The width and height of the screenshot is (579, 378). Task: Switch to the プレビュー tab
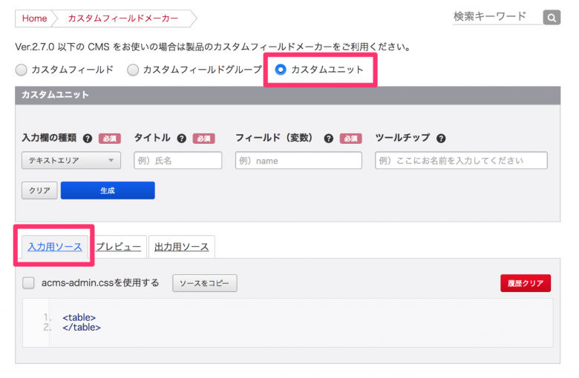(x=118, y=247)
